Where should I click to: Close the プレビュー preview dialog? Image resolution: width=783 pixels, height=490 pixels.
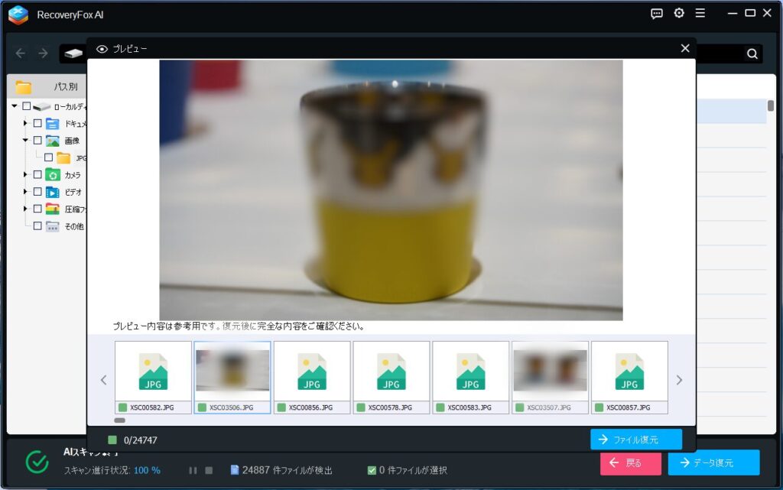(685, 48)
